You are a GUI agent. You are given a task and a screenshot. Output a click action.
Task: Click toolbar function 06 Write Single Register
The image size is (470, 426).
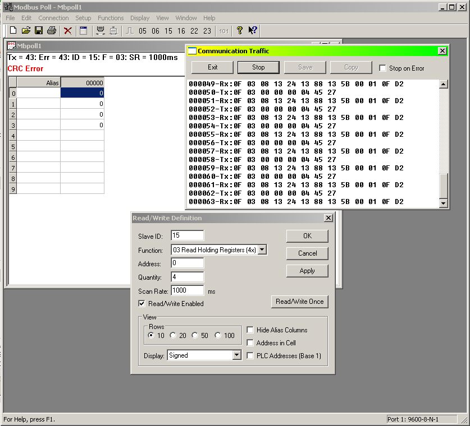[156, 31]
